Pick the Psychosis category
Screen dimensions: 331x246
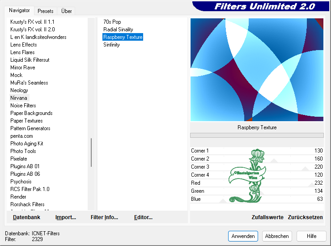pos(21,182)
